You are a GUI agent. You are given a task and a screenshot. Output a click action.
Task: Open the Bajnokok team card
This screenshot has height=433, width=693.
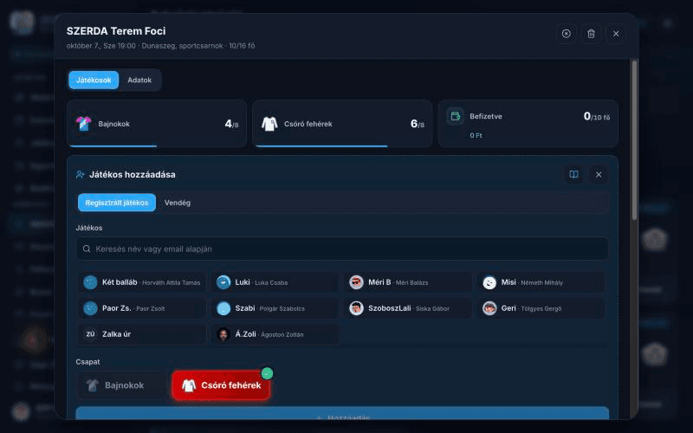pyautogui.click(x=157, y=124)
